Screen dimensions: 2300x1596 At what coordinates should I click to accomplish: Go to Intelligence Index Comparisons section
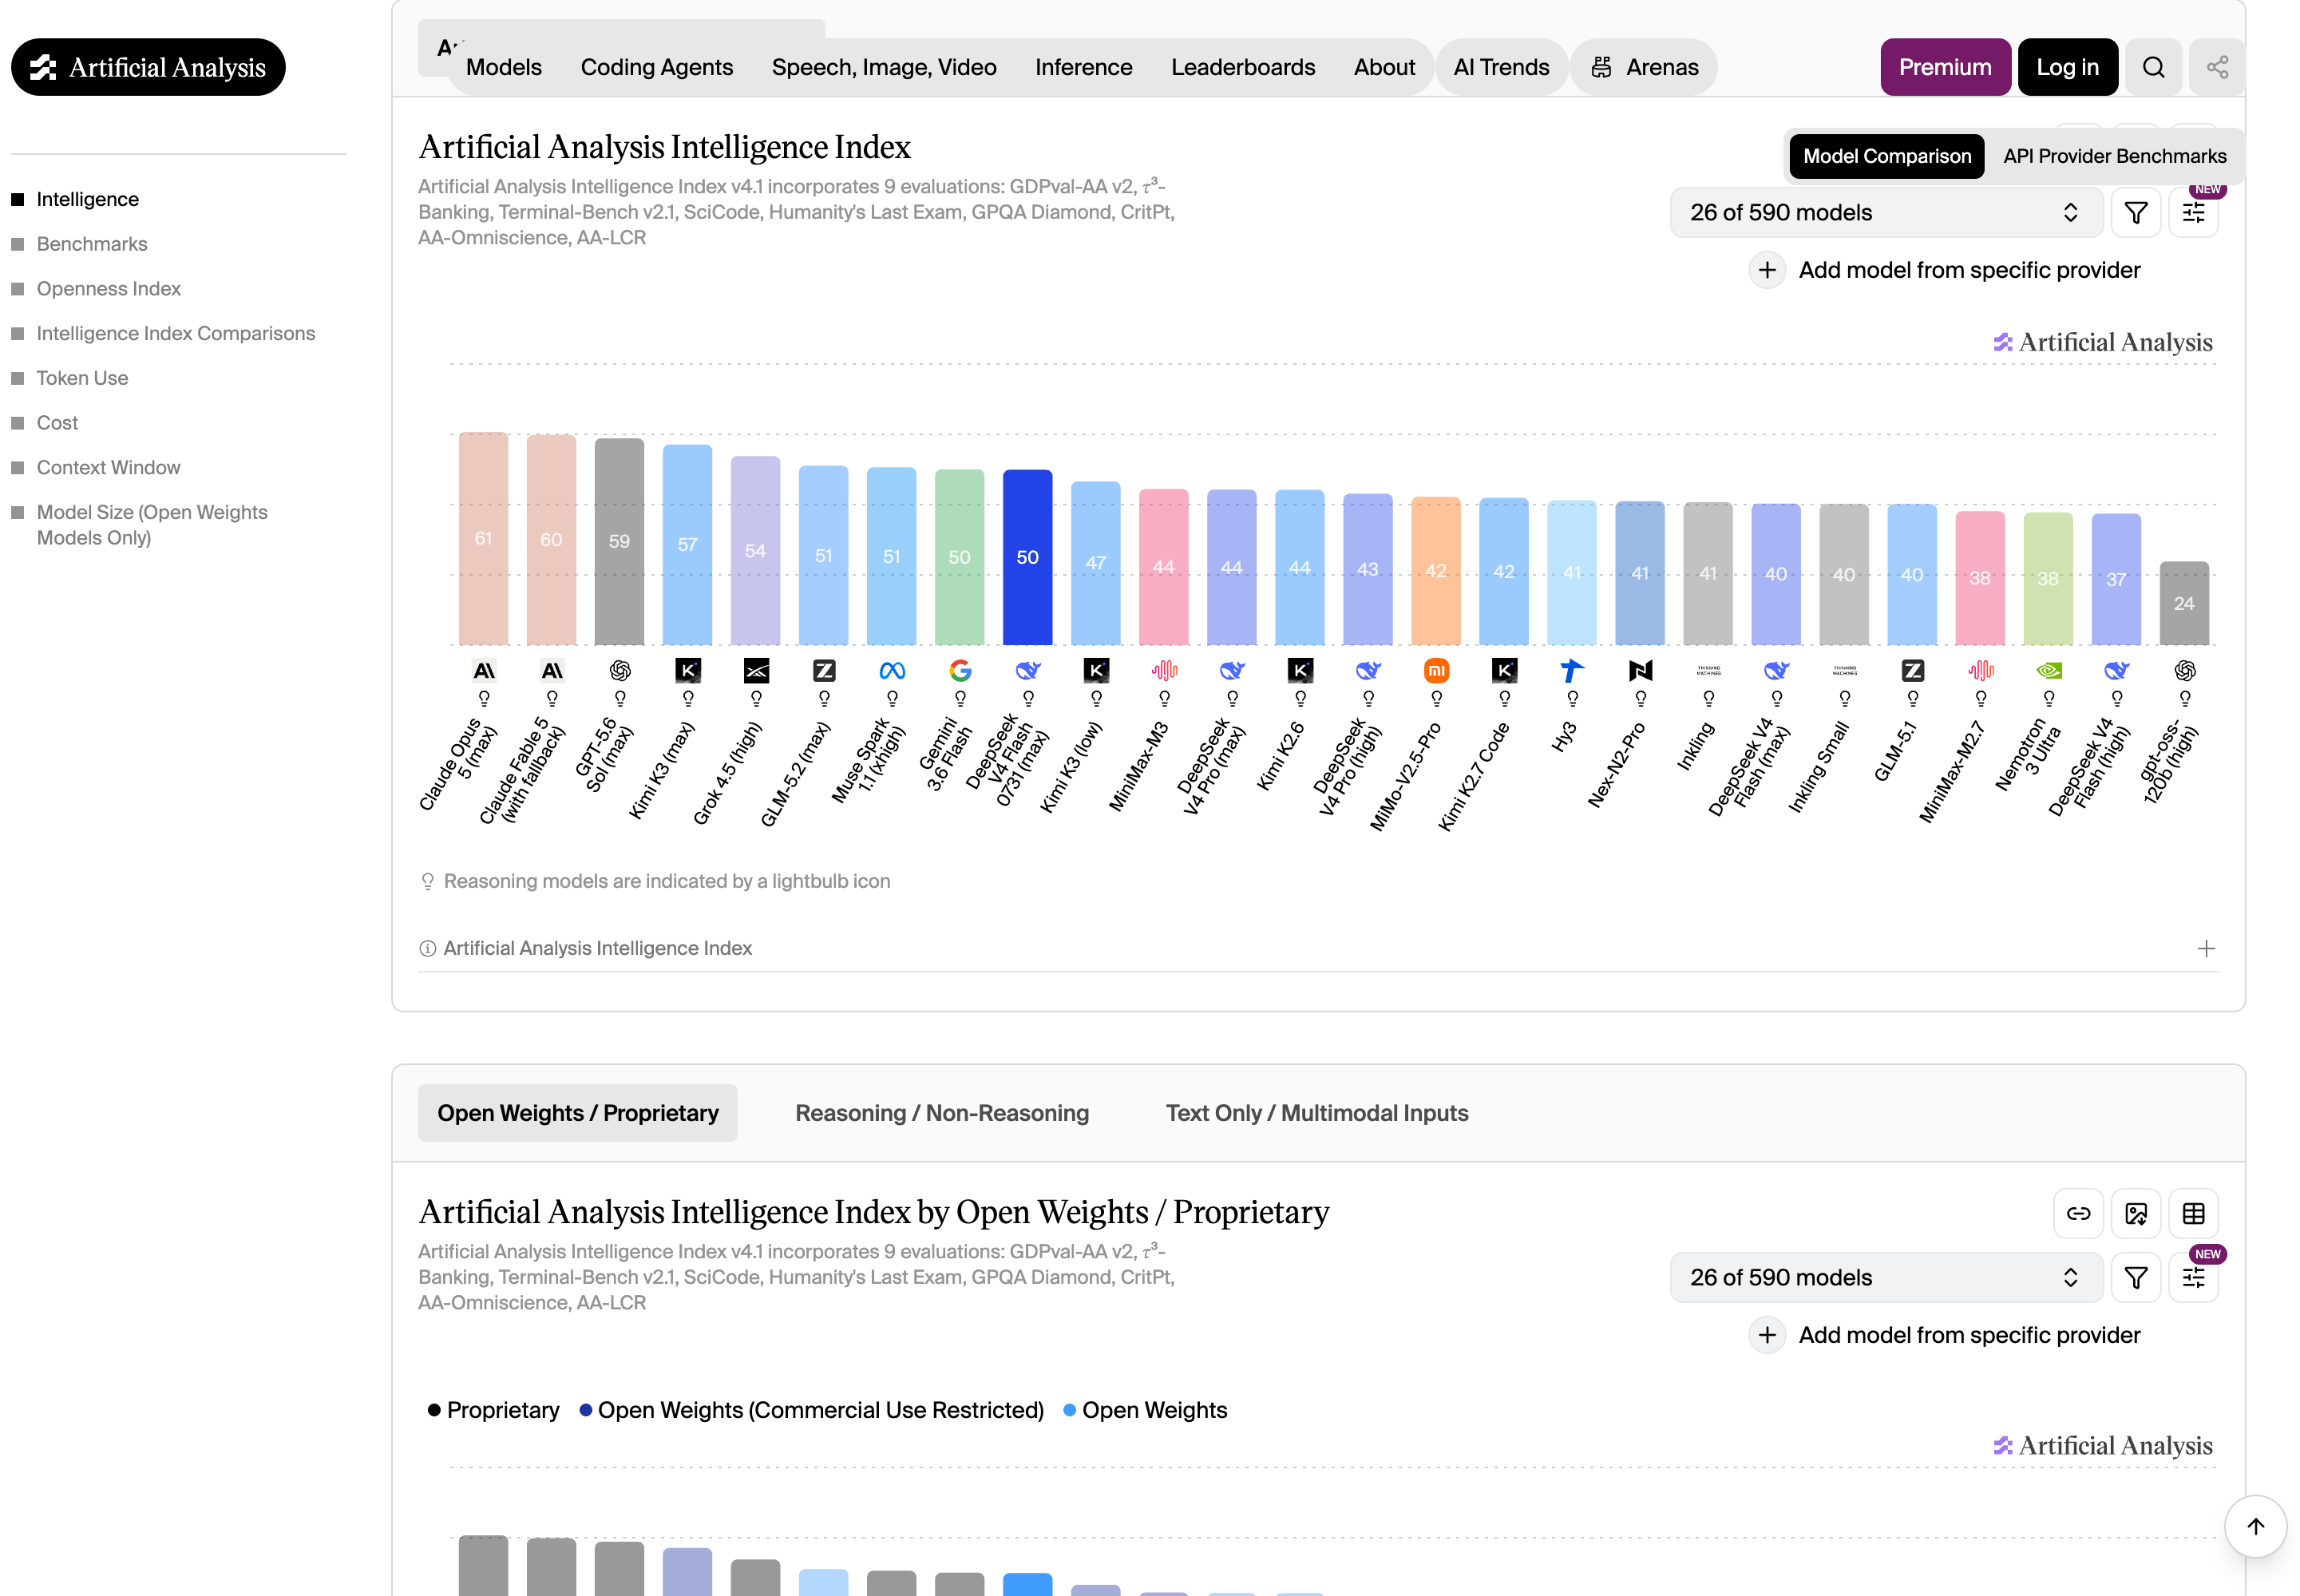[176, 333]
